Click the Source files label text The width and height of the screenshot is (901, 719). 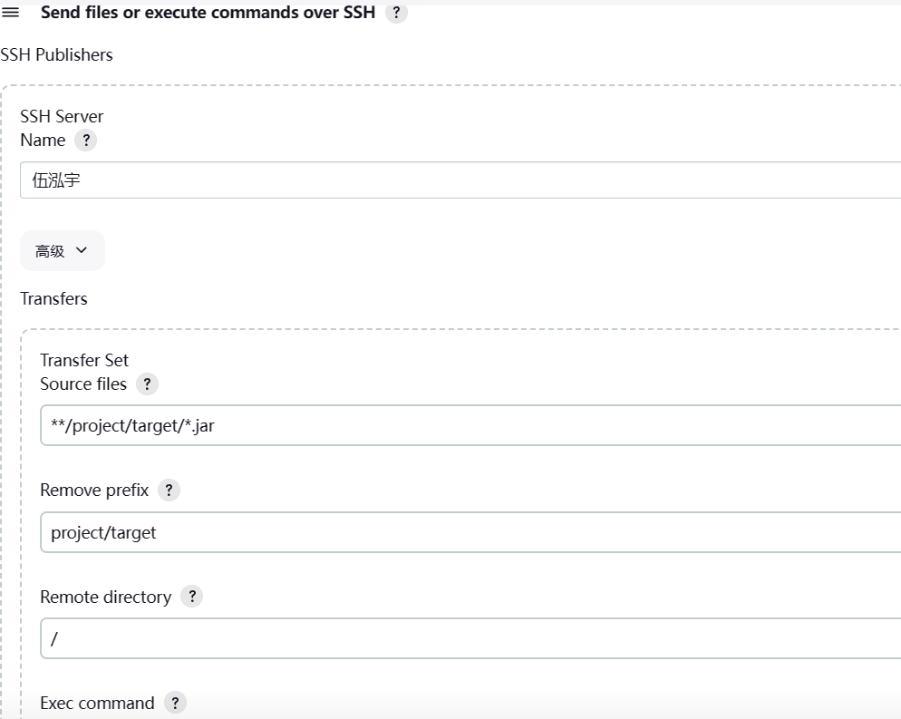(x=83, y=384)
